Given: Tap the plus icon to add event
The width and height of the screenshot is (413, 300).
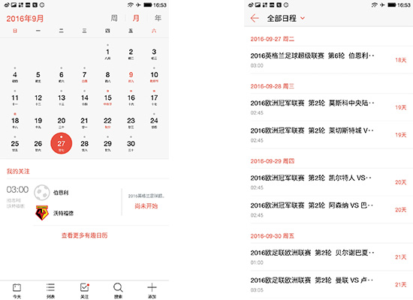Looking at the screenshot, I should tap(152, 287).
